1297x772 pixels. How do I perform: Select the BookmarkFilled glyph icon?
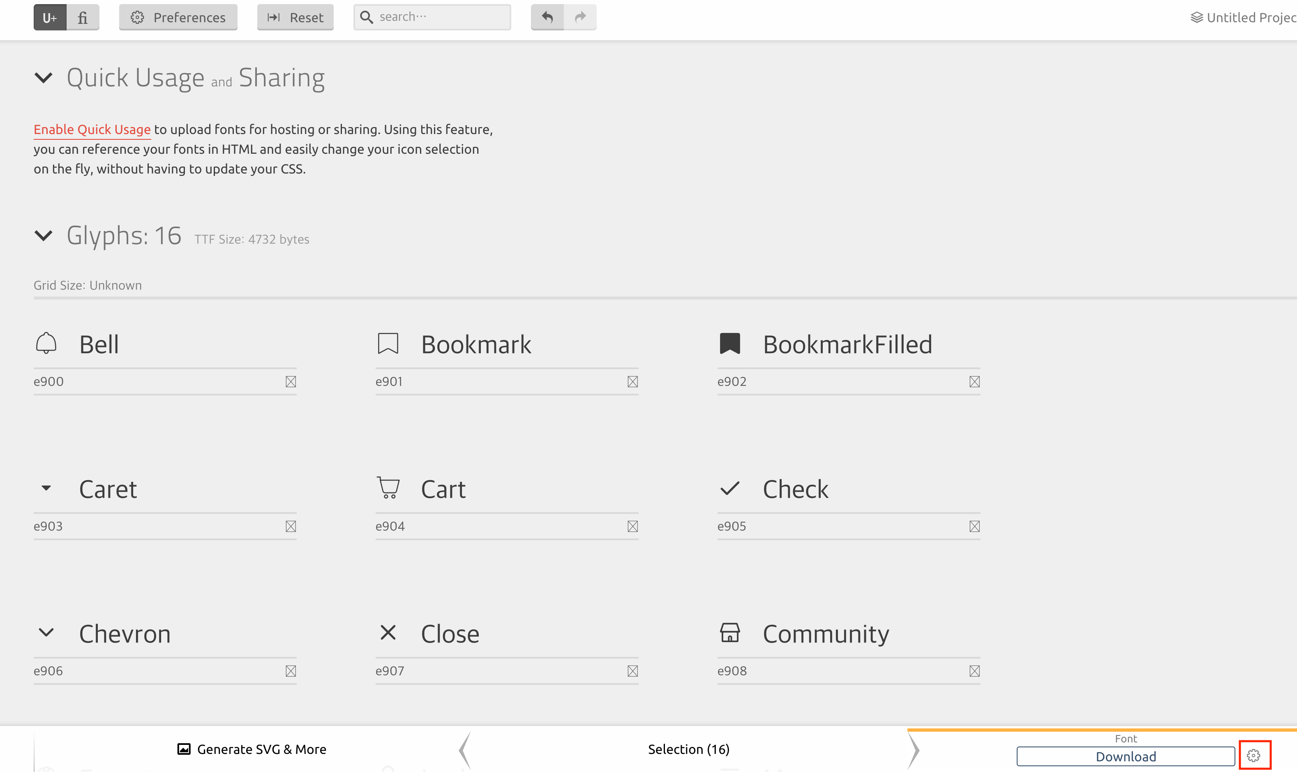point(729,343)
